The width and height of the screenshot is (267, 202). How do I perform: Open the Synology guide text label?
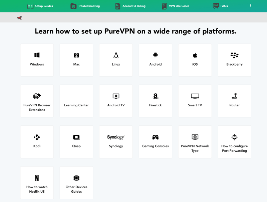116,146
